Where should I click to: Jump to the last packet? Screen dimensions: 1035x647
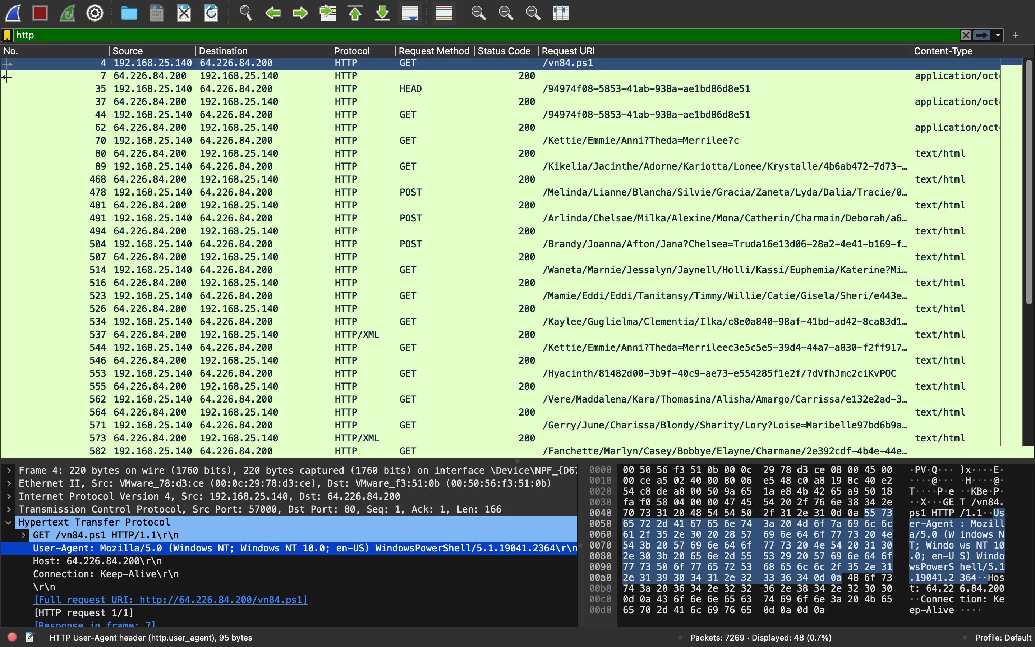point(382,13)
